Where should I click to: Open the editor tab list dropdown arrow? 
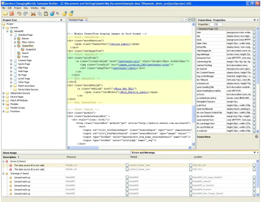(x=190, y=19)
